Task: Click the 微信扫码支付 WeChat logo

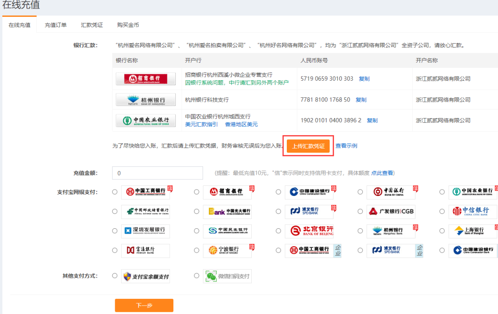Action: 227,277
